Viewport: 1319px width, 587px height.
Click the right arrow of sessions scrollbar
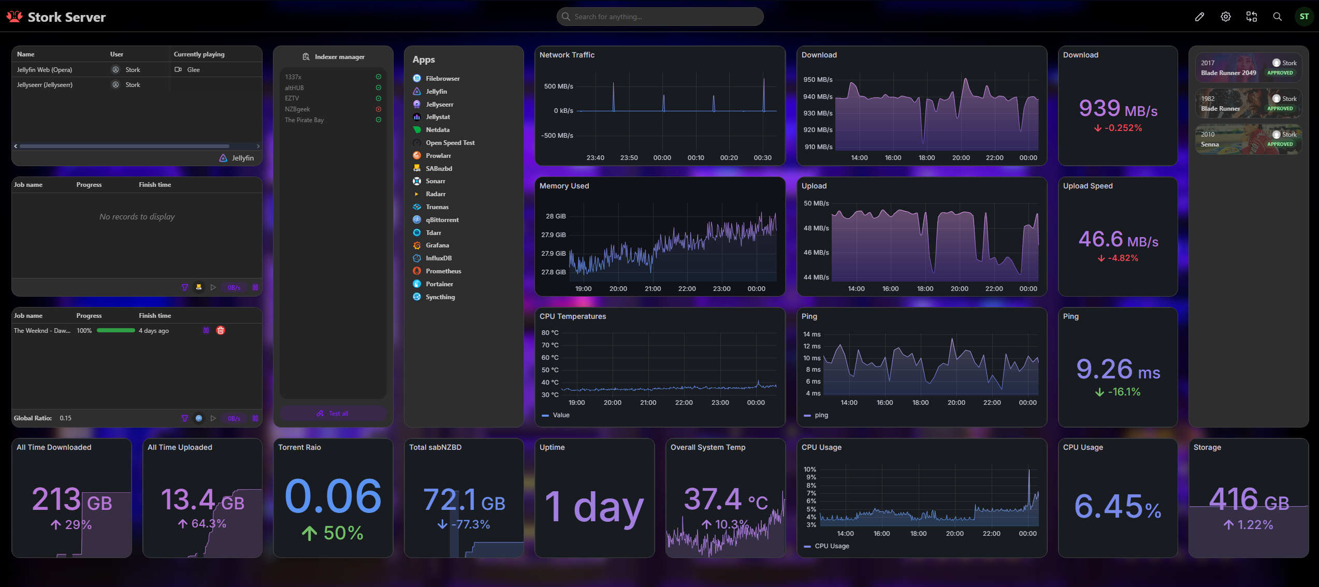pos(258,146)
